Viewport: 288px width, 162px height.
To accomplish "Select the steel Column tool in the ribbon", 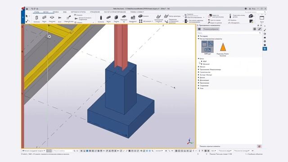I will (36, 18).
